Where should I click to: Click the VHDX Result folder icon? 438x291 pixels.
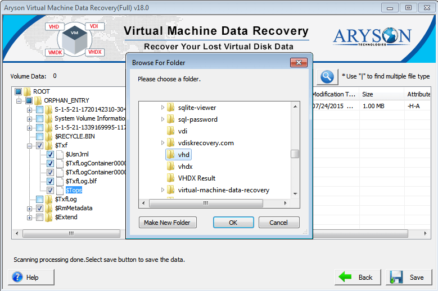tap(171, 178)
